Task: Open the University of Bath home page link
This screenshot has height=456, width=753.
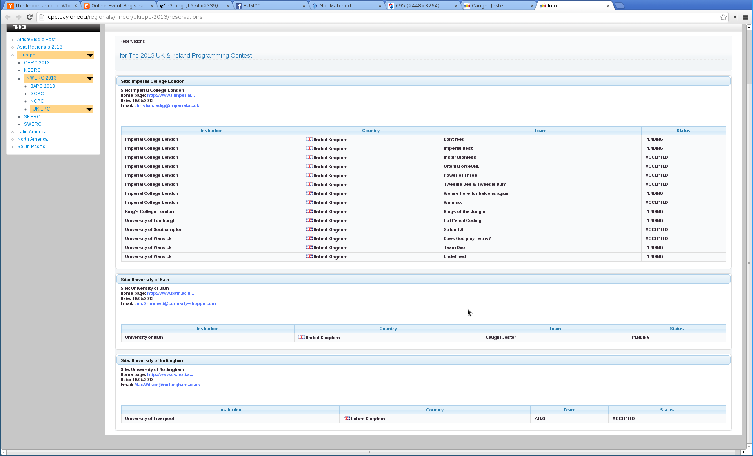Action: click(170, 293)
